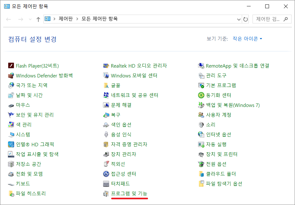Screen dimensions: 295x205
Task: Click the 복구 icon
Action: (106, 115)
